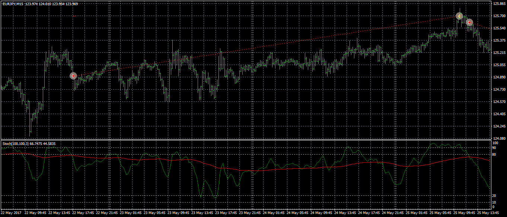Viewport: 507px width, 217px height.
Task: Click the '24 May 01:45' time label
Action: (x=274, y=213)
